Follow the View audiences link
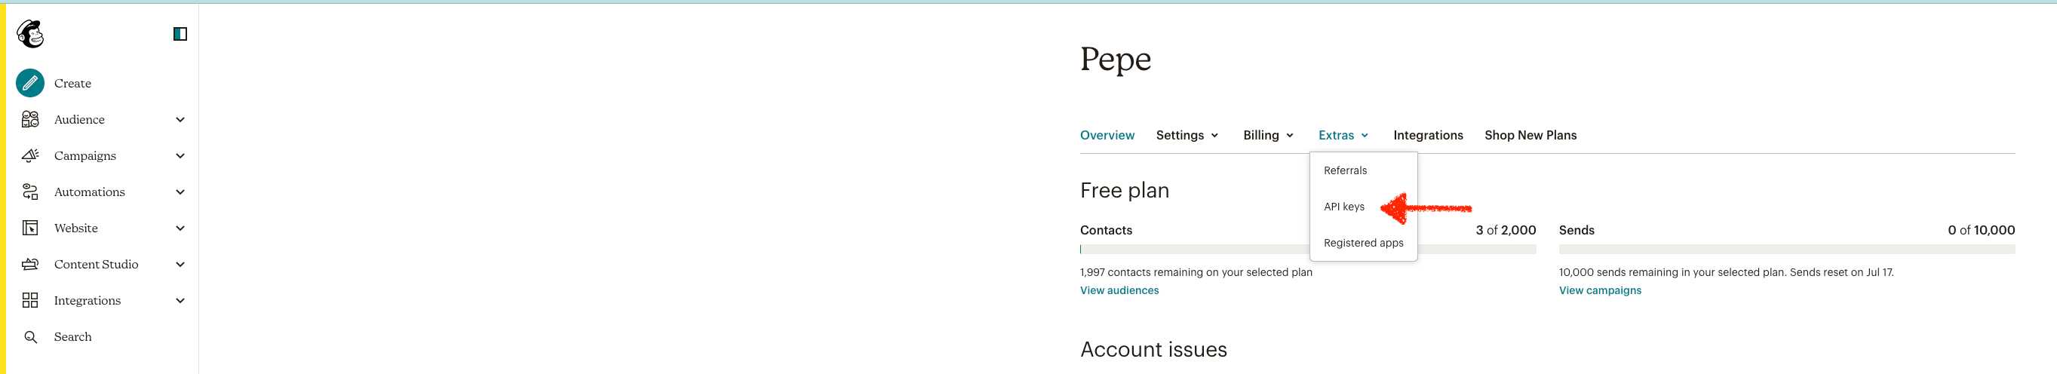The height and width of the screenshot is (374, 2057). (1119, 290)
